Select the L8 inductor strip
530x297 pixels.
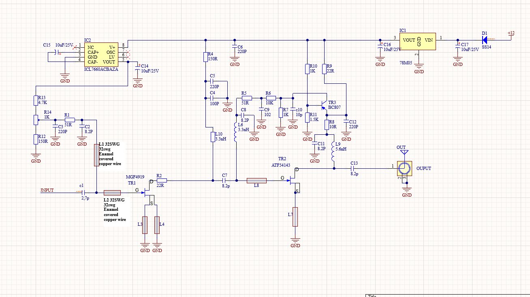point(256,180)
